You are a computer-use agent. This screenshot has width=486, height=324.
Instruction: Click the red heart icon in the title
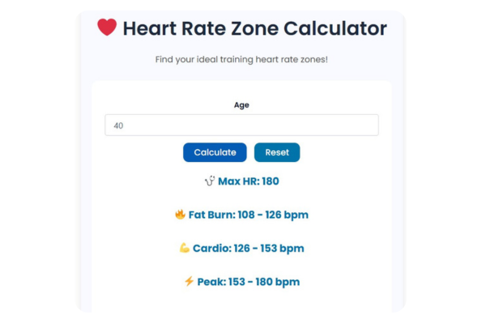click(x=107, y=28)
